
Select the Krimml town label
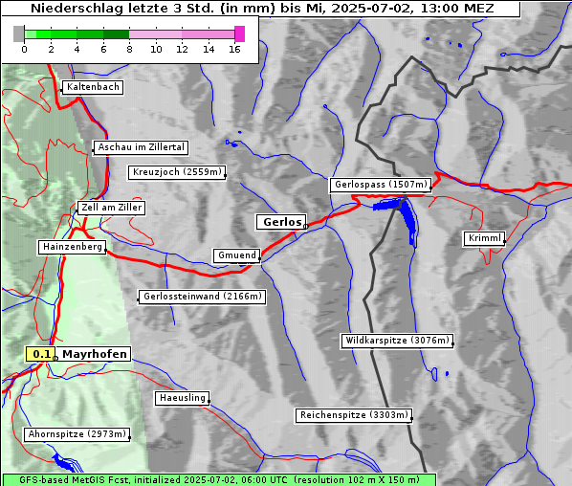pyautogui.click(x=484, y=238)
